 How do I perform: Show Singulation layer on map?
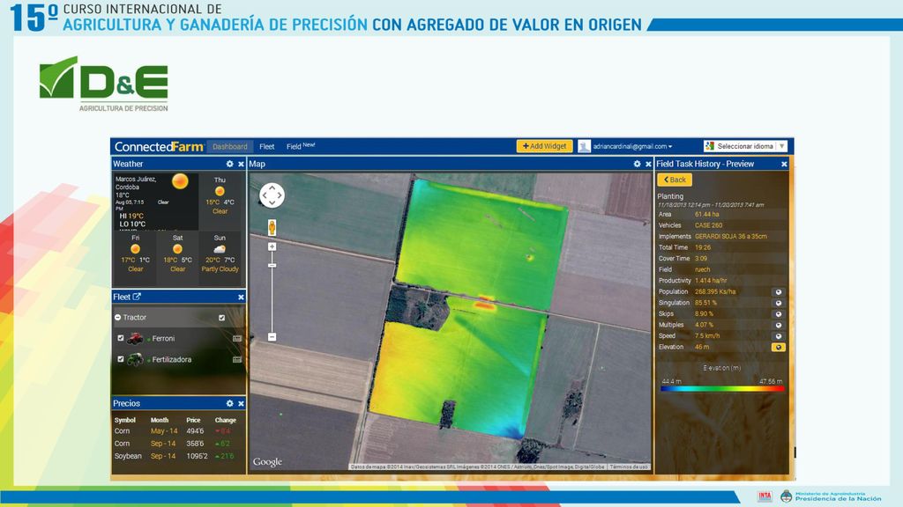click(x=778, y=303)
